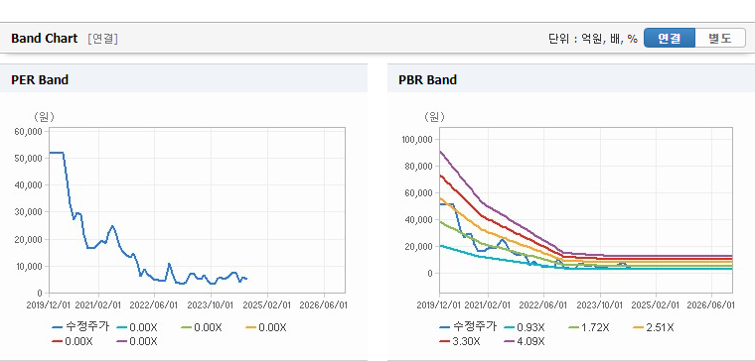Toggle 수정주가 legend in PBR Band chart
Screen dimensions: 755x361
coord(468,327)
